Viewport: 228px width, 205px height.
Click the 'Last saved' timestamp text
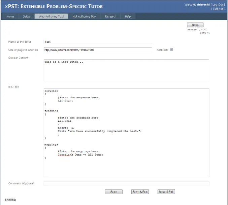coord(198,31)
